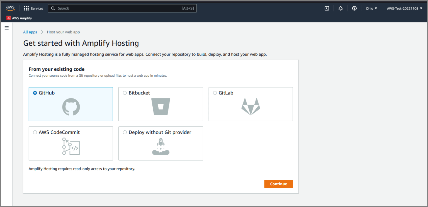This screenshot has width=428, height=207.
Task: Open the Ohio region dropdown
Action: click(x=371, y=8)
